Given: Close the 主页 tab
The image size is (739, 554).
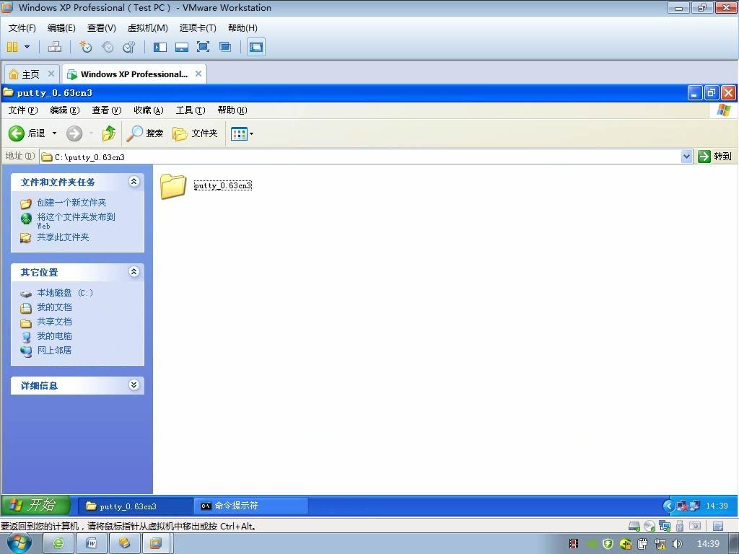Looking at the screenshot, I should [51, 74].
